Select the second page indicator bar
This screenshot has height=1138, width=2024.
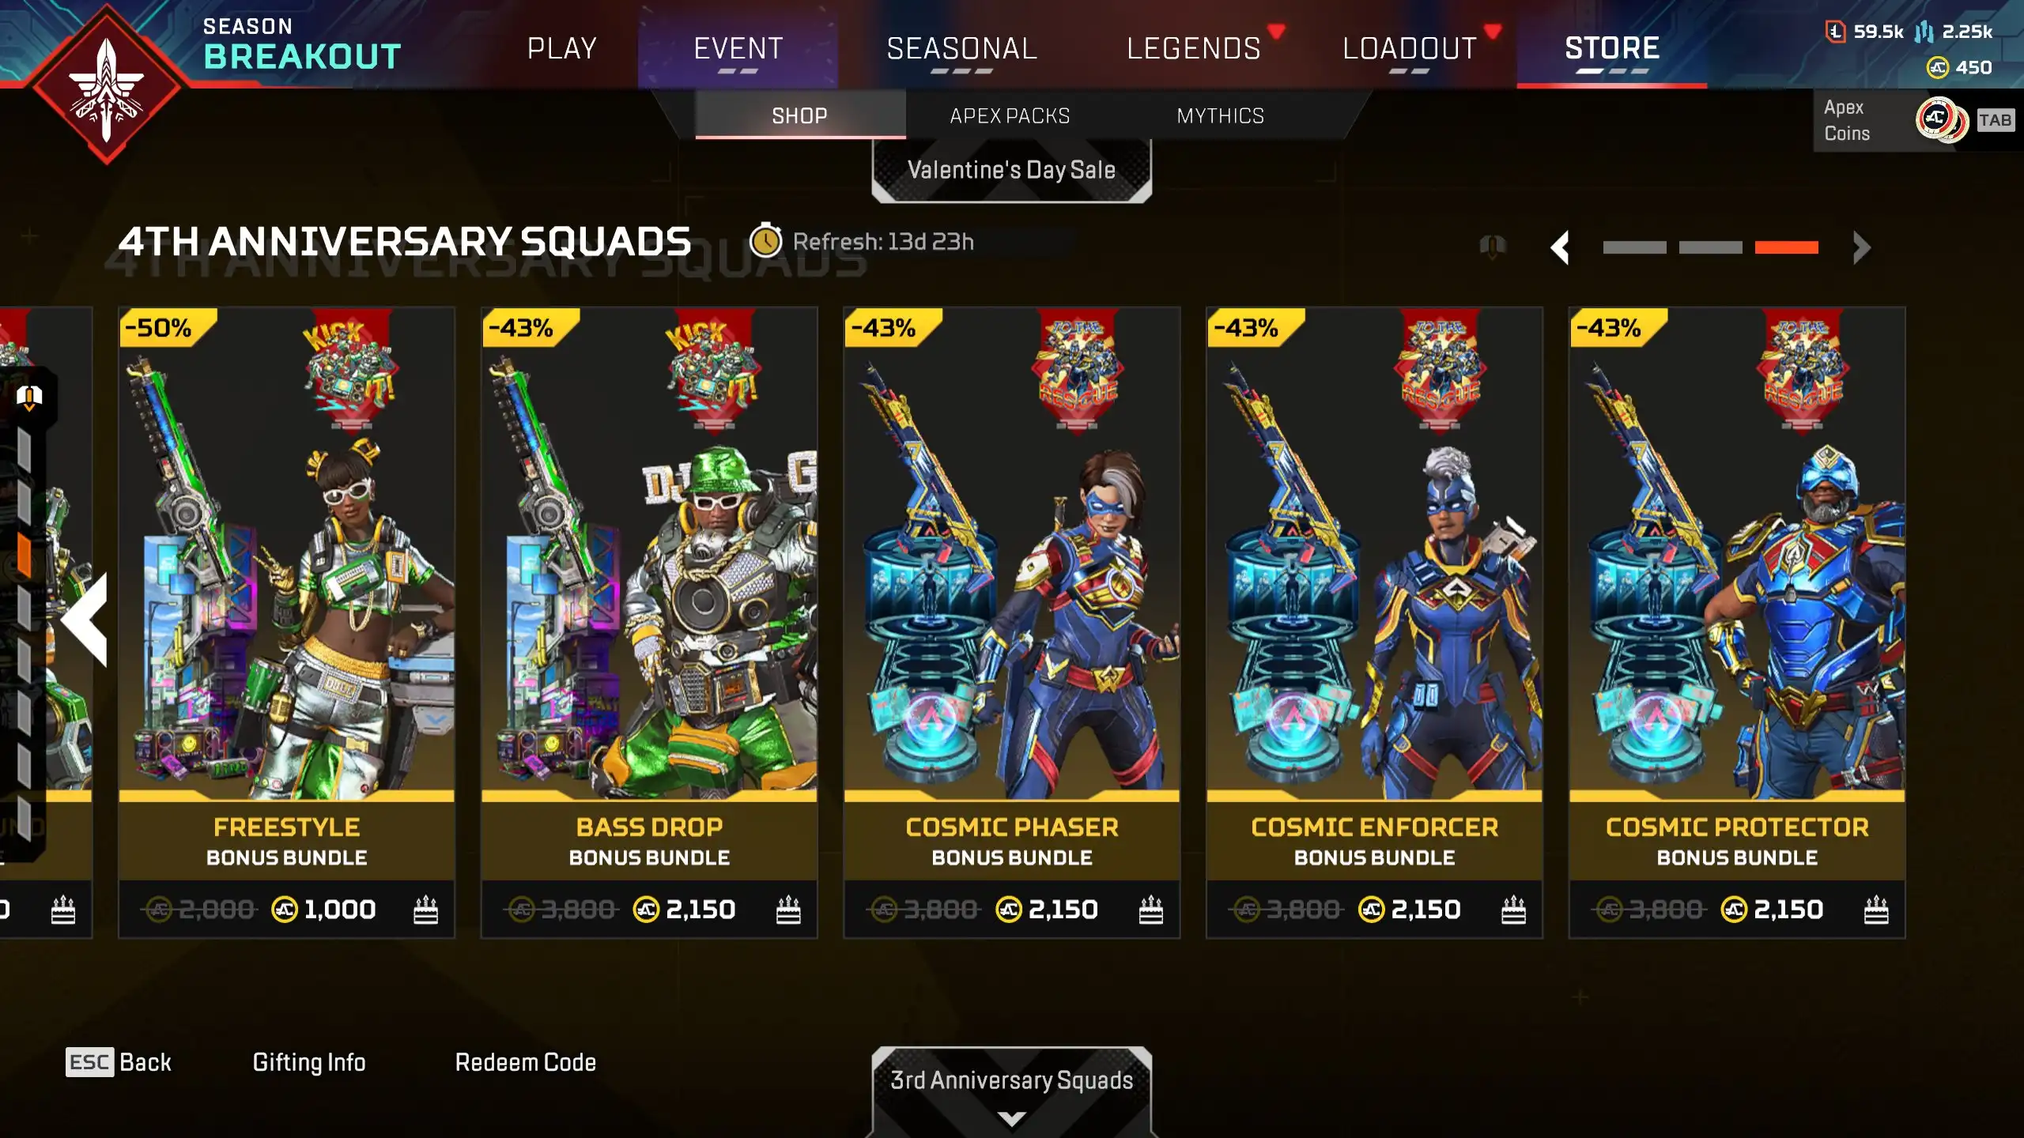[1710, 247]
